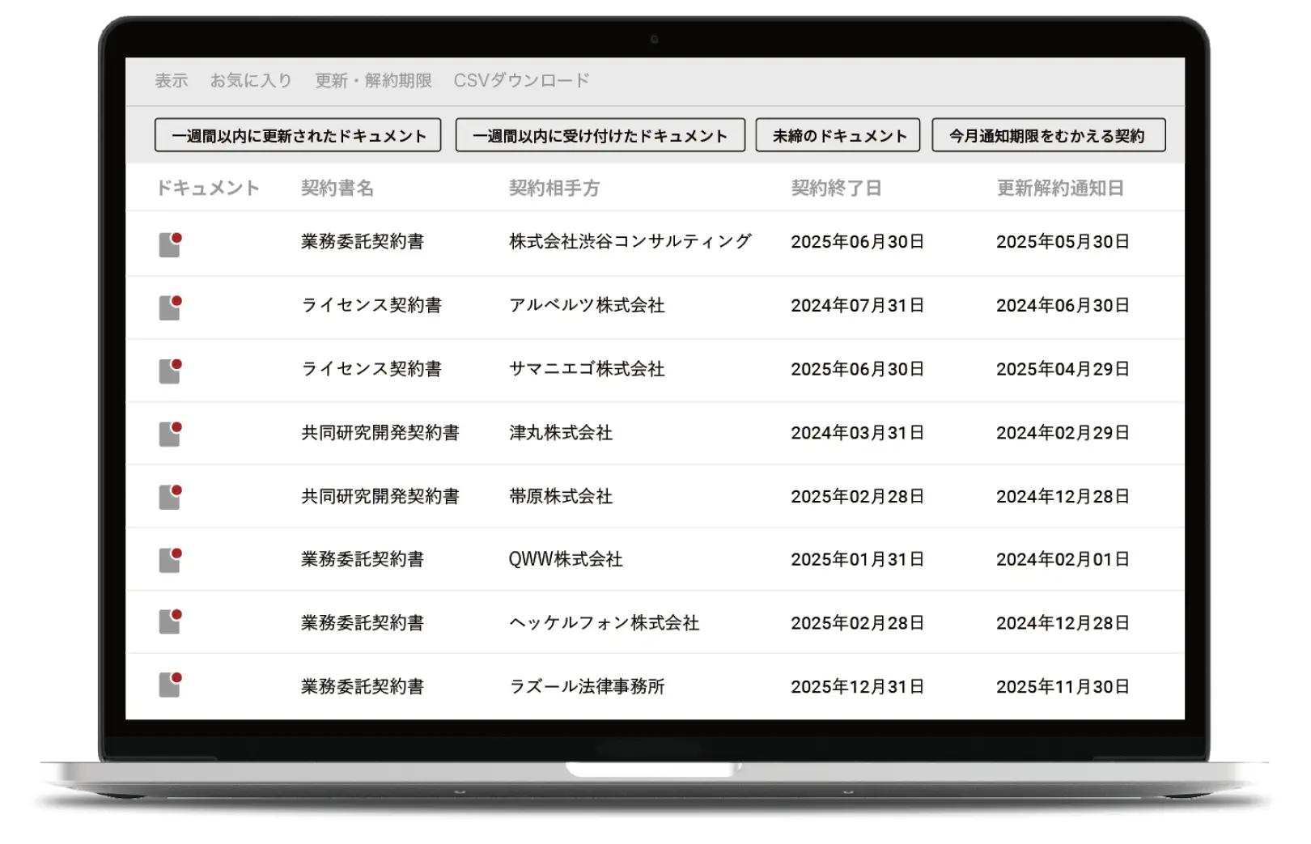Select ライセンス契約書 for アルベルツ株式会社
1311x844 pixels.
pyautogui.click(x=371, y=305)
